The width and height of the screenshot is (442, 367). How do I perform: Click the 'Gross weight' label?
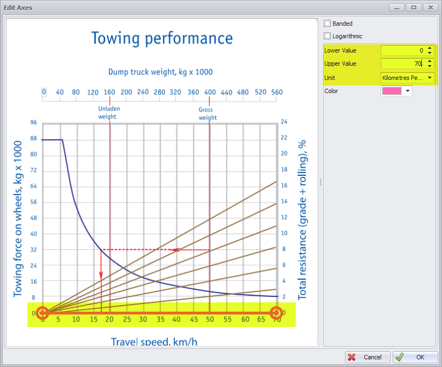click(208, 114)
